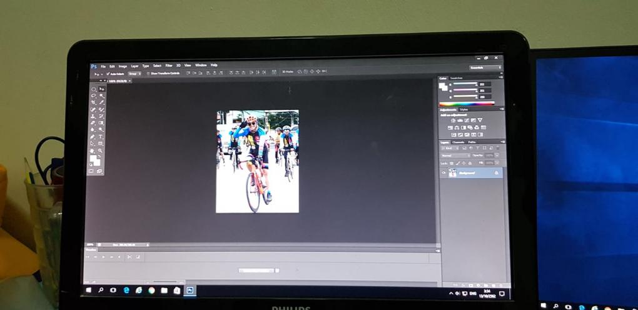Click the color spectrum ramp bar
Screen dimensions: 638x310
click(467, 103)
